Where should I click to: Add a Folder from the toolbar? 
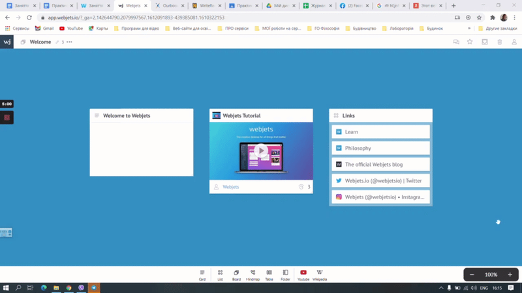pos(285,273)
